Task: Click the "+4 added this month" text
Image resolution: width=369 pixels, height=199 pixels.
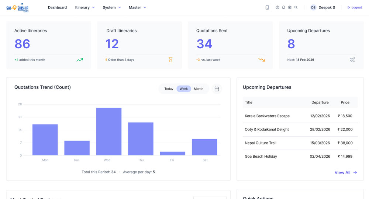Action: (30, 60)
